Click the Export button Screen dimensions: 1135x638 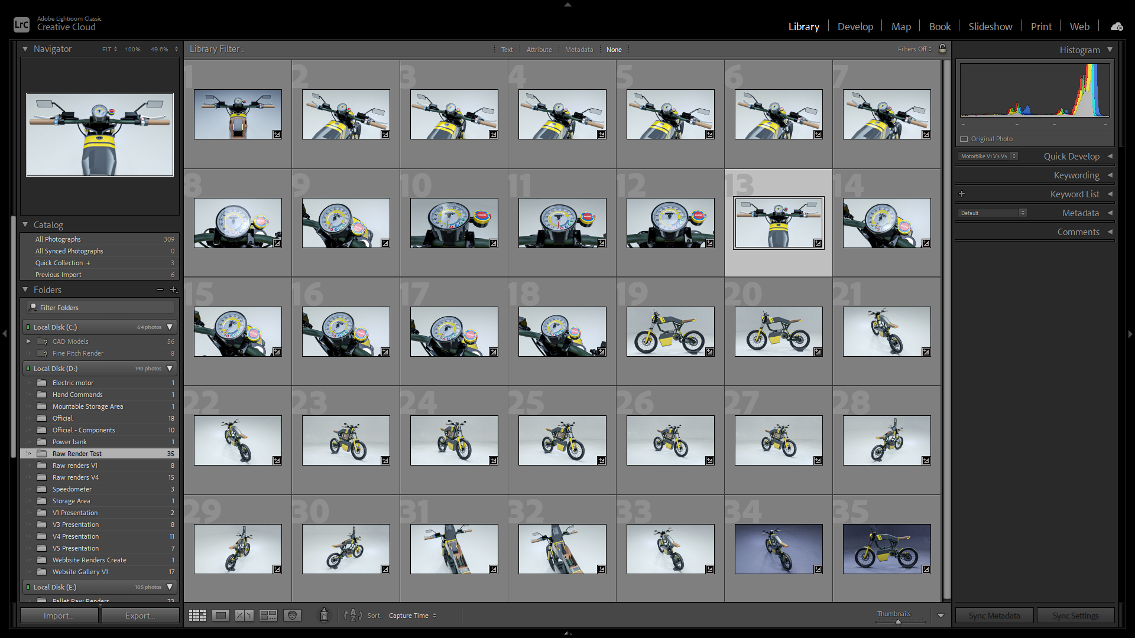(140, 616)
